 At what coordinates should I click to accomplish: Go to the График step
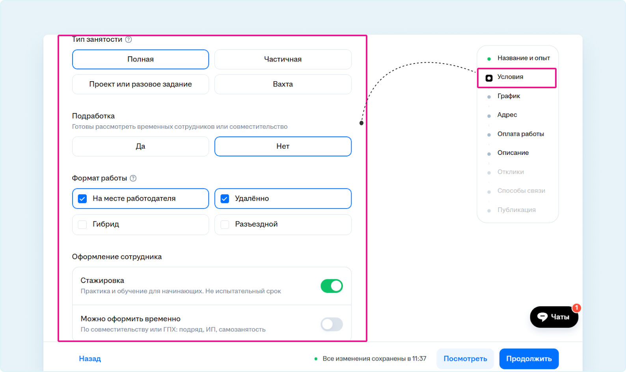pyautogui.click(x=509, y=96)
